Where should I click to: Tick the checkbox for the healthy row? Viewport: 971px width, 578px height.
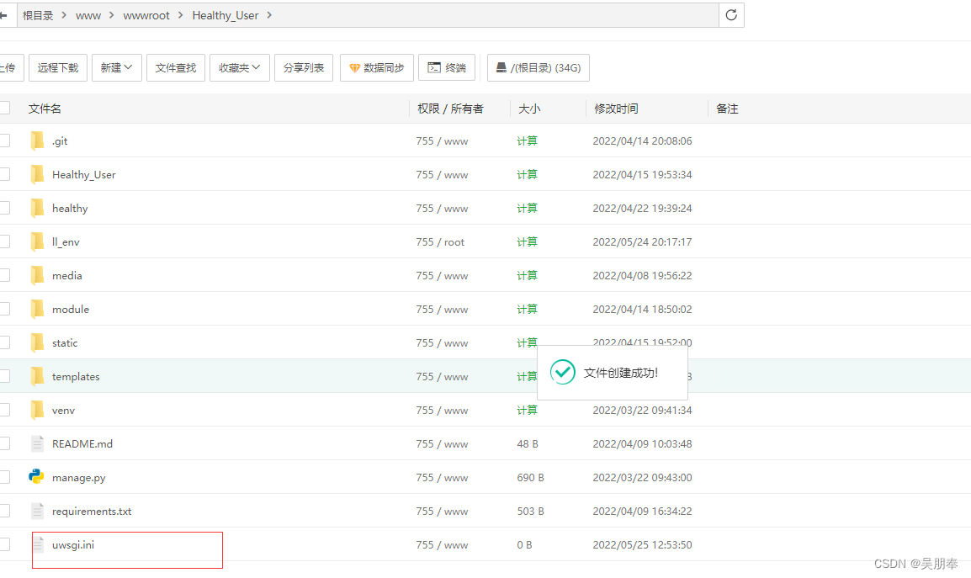(x=4, y=208)
